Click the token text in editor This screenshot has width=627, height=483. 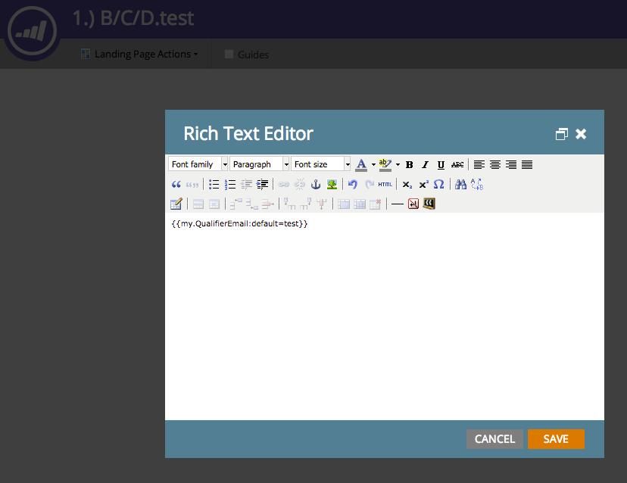tap(239, 223)
